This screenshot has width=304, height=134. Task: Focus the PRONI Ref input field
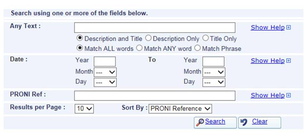point(155,96)
